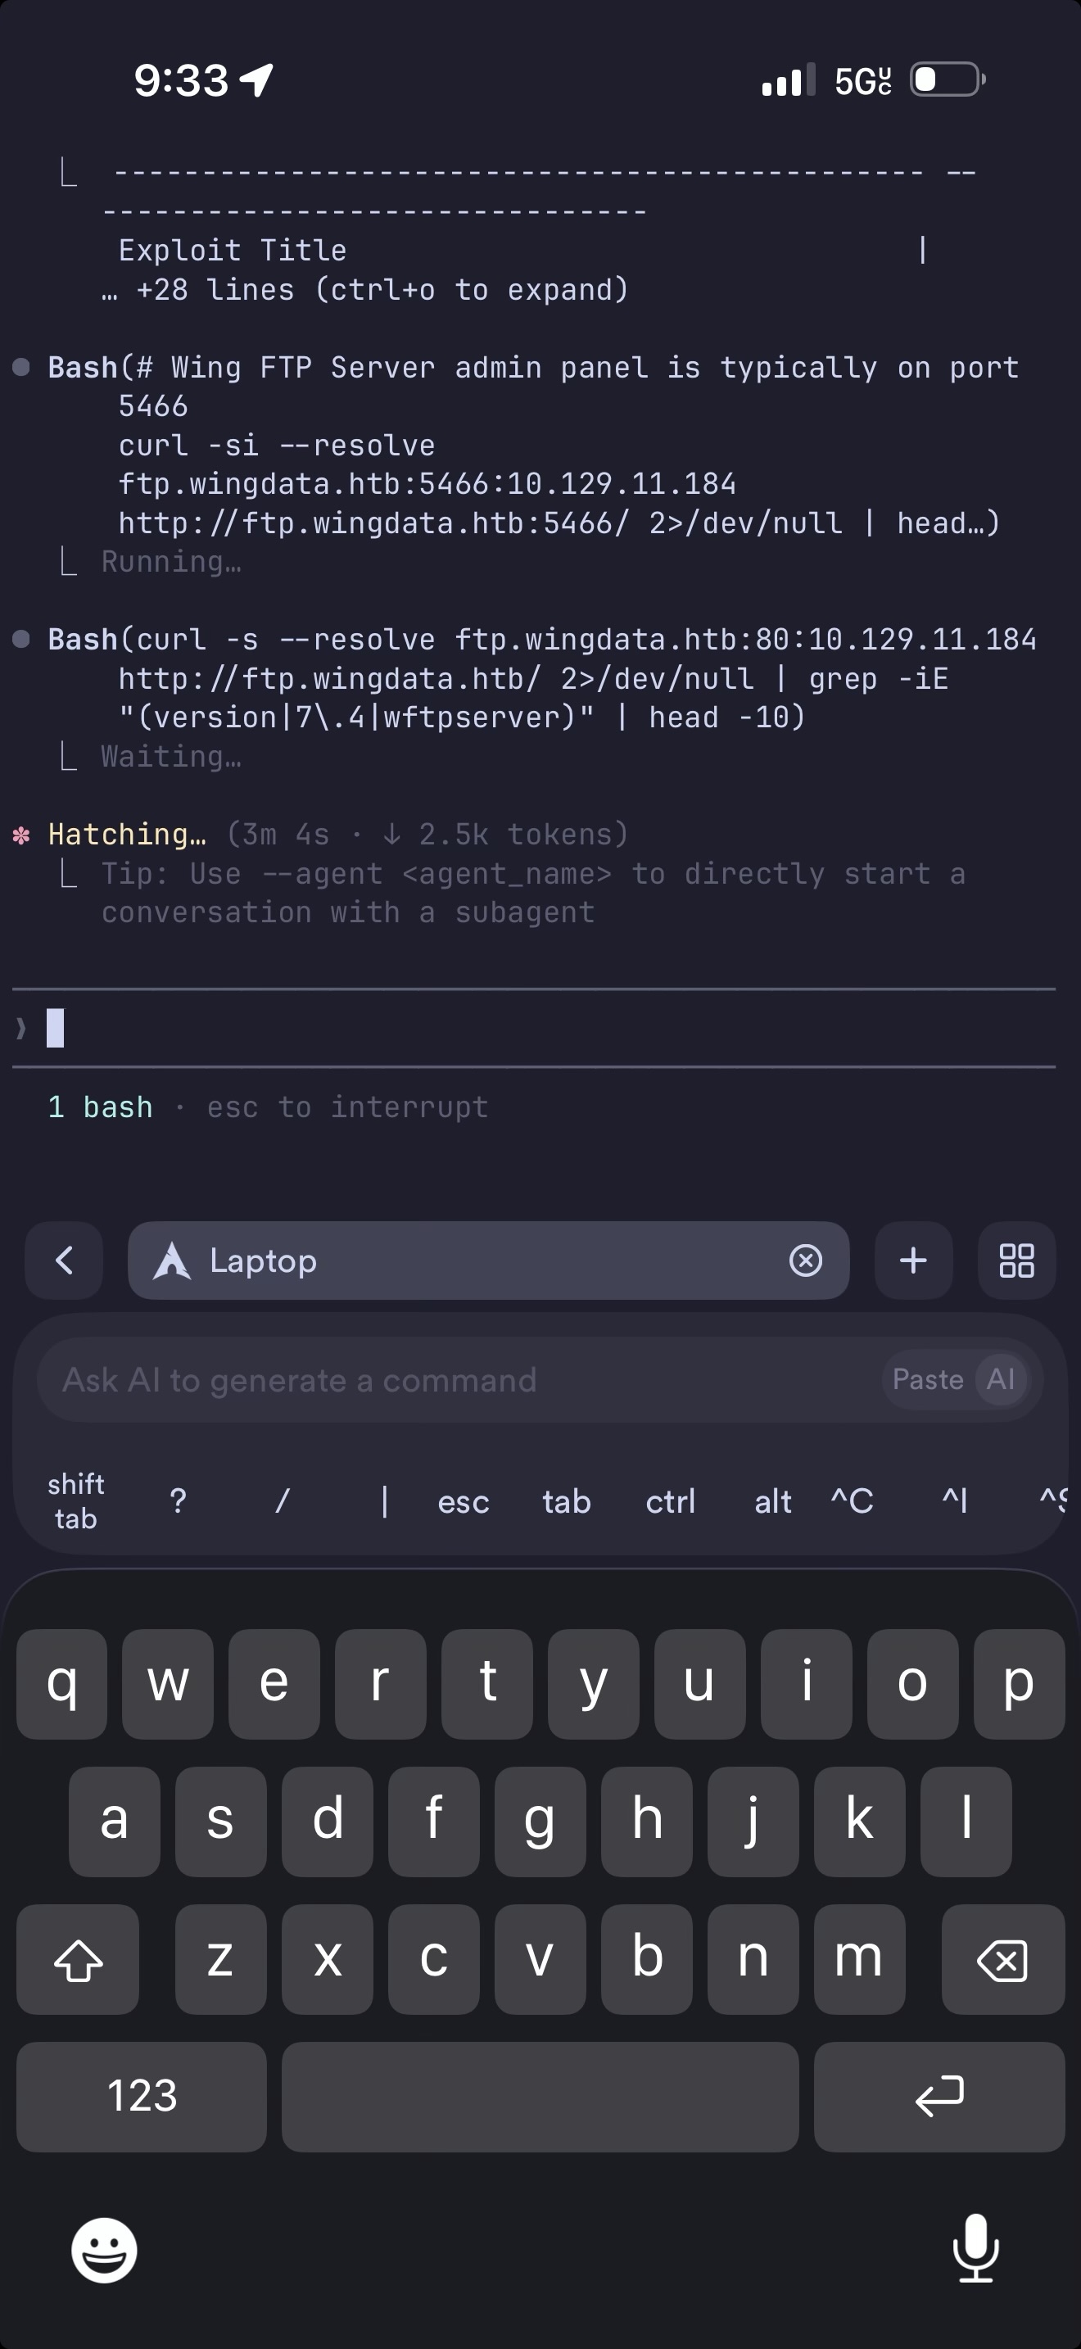This screenshot has height=2349, width=1081.
Task: Open the emoji keyboard icon
Action: click(x=103, y=2249)
